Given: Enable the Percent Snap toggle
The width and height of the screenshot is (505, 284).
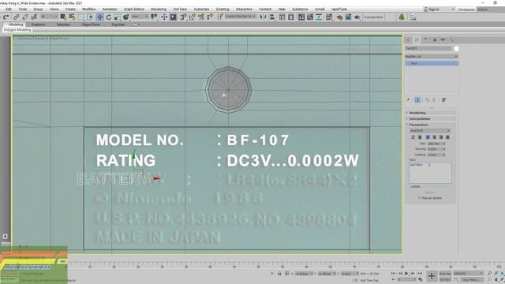Looking at the screenshot, I should coord(201,17).
